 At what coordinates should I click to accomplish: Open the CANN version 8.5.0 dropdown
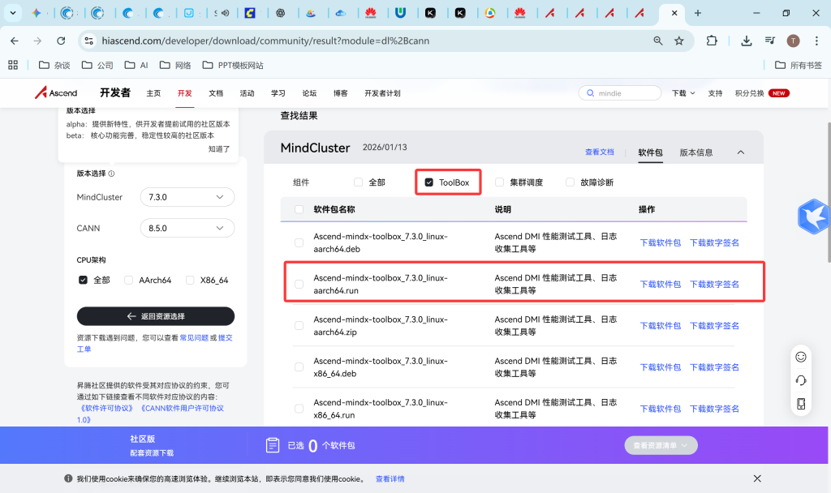[x=187, y=229]
